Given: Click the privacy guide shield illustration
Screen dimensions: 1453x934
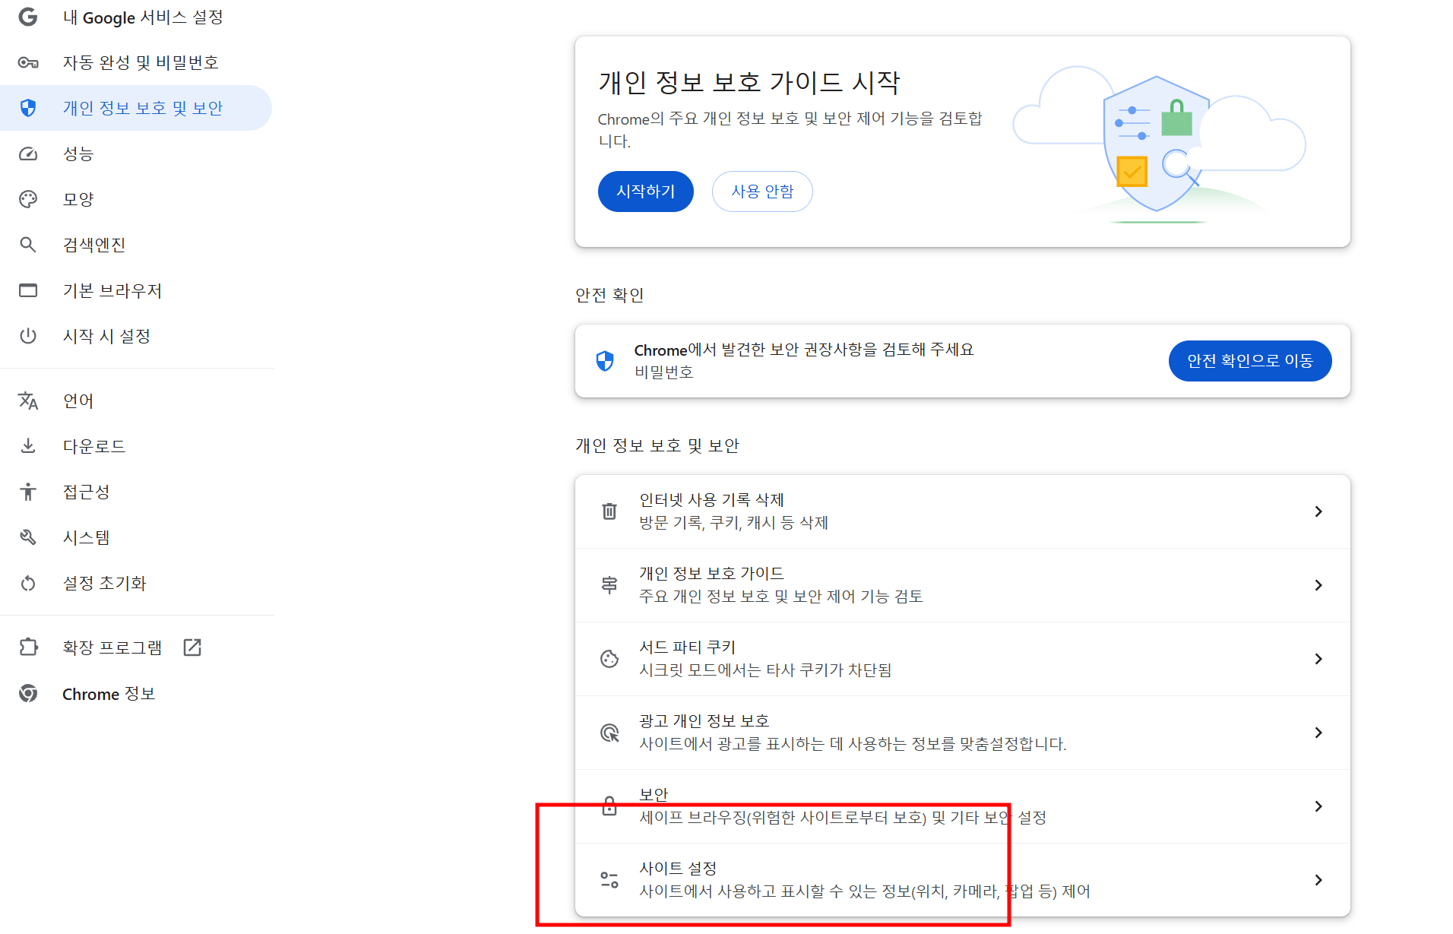Looking at the screenshot, I should [x=1159, y=144].
